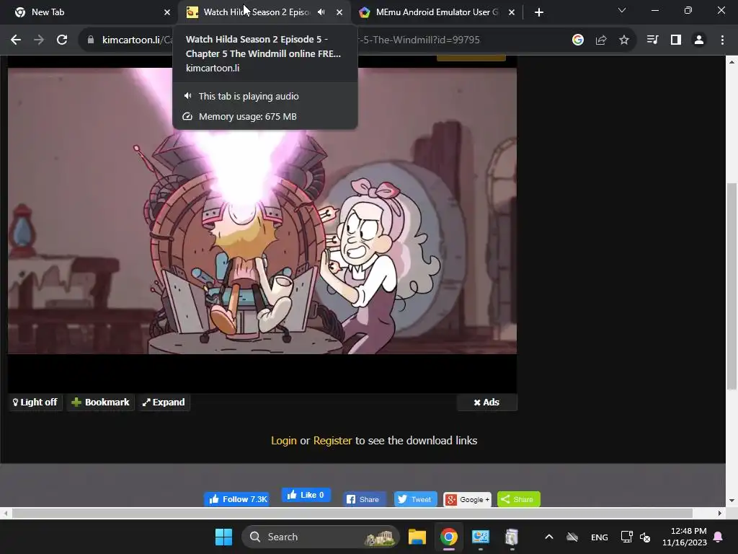Show hidden system tray icons
This screenshot has width=738, height=554.
pyautogui.click(x=548, y=537)
